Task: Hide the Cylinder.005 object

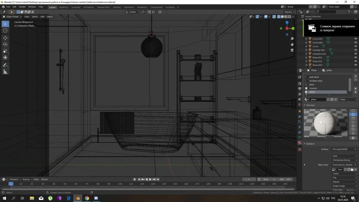Action: click(x=356, y=50)
